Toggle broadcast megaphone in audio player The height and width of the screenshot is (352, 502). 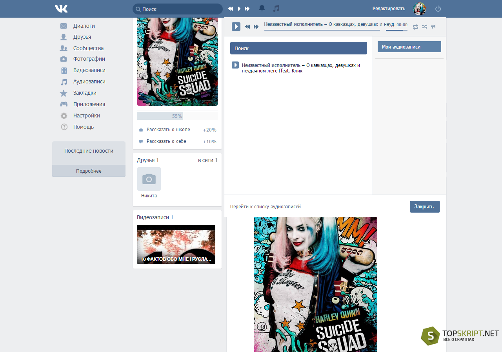[433, 27]
